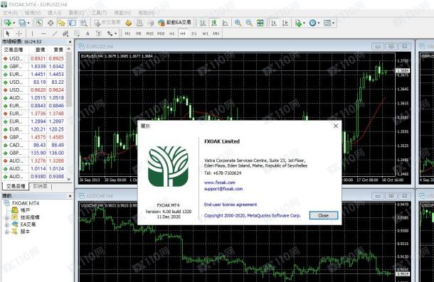The image size is (434, 282).
Task: Select the vertical line tool
Action: [32, 33]
